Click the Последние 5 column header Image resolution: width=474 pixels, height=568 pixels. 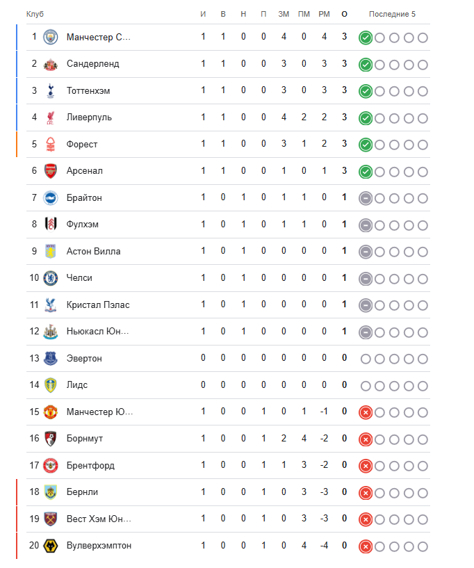(392, 15)
